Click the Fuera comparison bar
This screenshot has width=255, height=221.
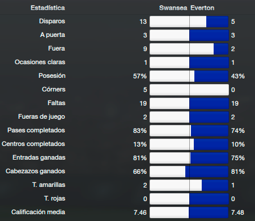pyautogui.click(x=189, y=49)
